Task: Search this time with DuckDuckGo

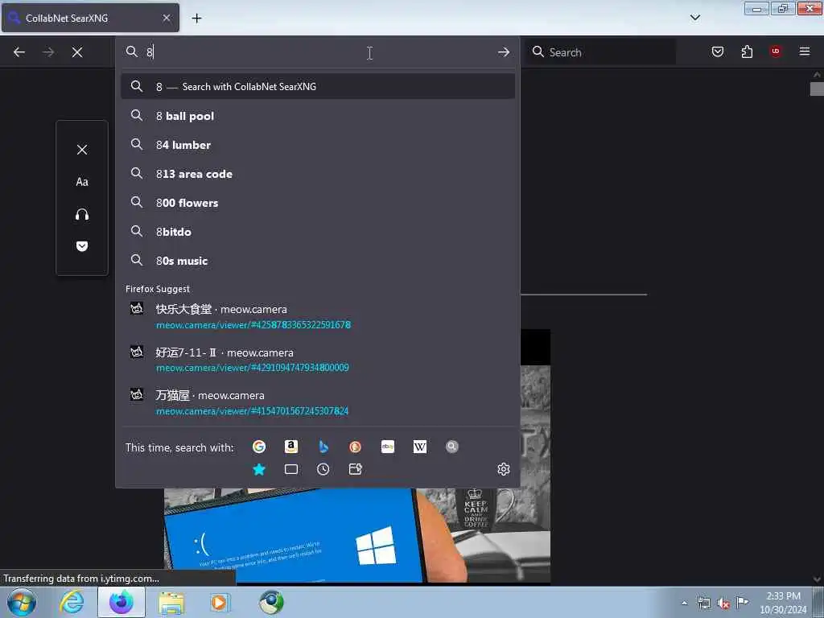Action: click(355, 447)
